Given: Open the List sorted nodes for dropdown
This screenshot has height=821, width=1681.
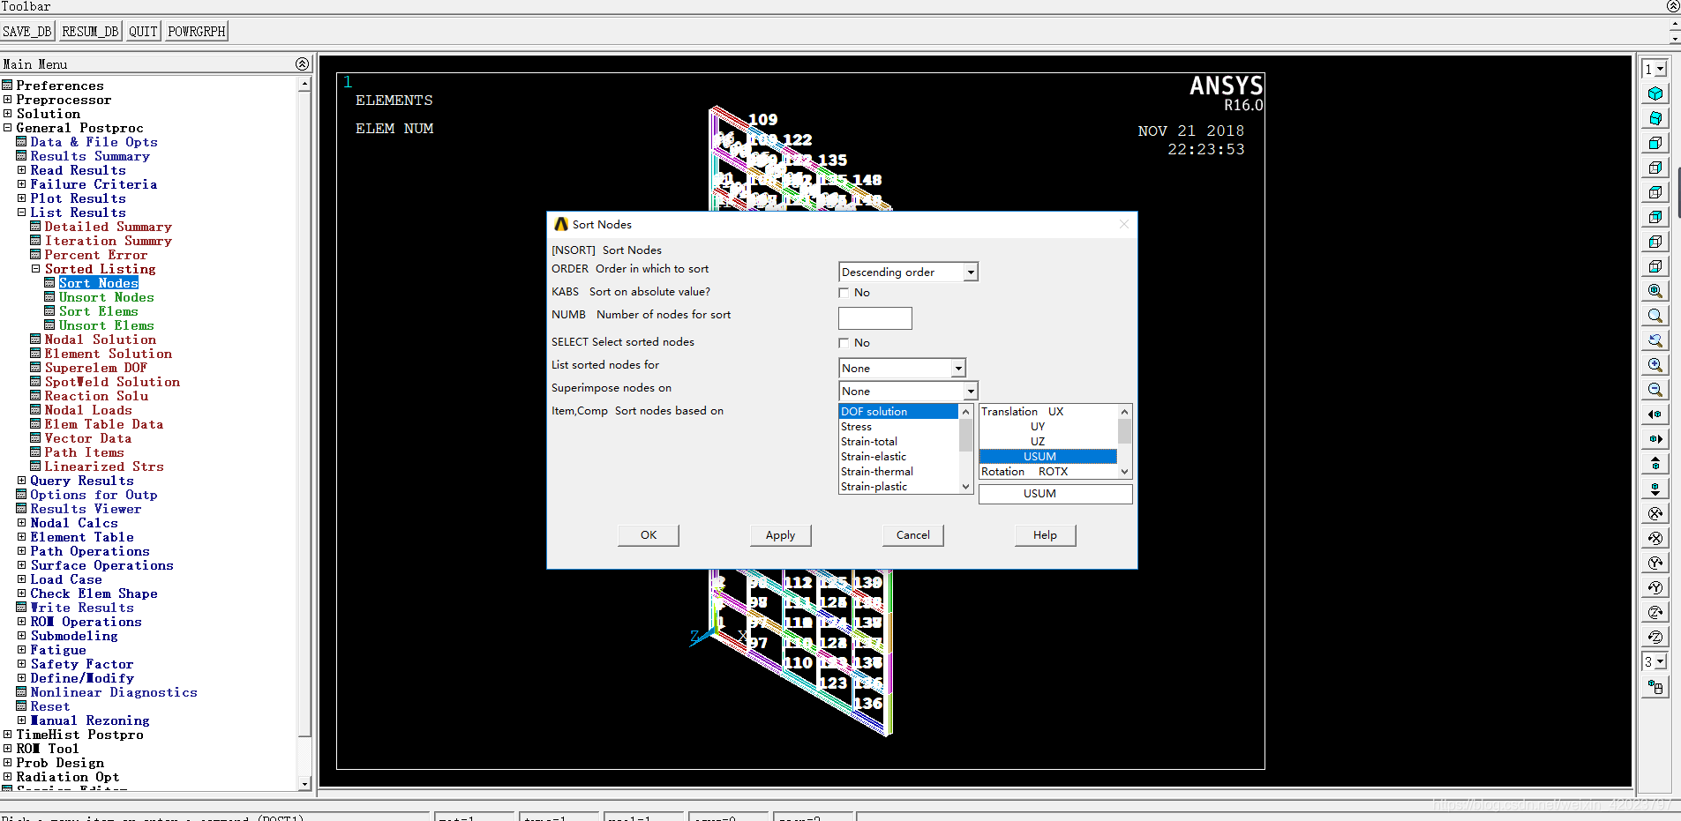Looking at the screenshot, I should tap(958, 369).
